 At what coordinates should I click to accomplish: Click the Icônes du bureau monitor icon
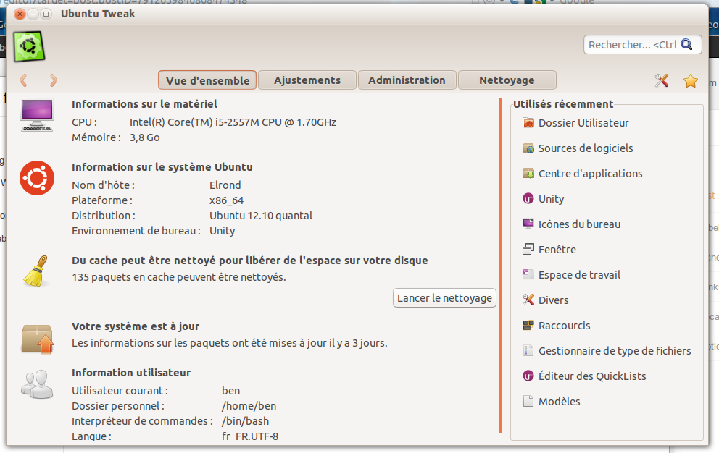click(x=528, y=224)
